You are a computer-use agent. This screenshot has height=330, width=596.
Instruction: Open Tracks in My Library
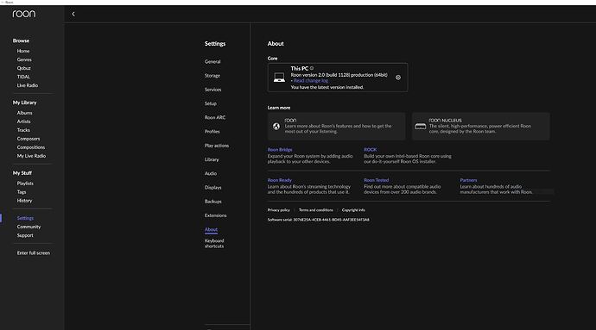click(23, 130)
